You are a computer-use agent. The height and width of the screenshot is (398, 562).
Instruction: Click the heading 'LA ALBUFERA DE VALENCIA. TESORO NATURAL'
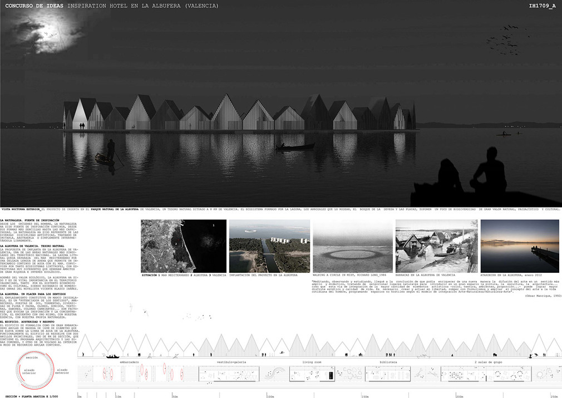click(x=32, y=246)
